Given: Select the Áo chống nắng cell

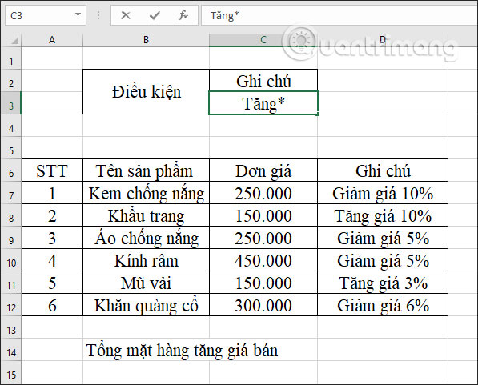Looking at the screenshot, I should (146, 238).
